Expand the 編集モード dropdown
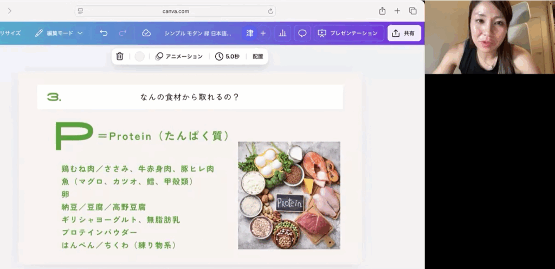Image resolution: width=555 pixels, height=269 pixels. coord(59,33)
